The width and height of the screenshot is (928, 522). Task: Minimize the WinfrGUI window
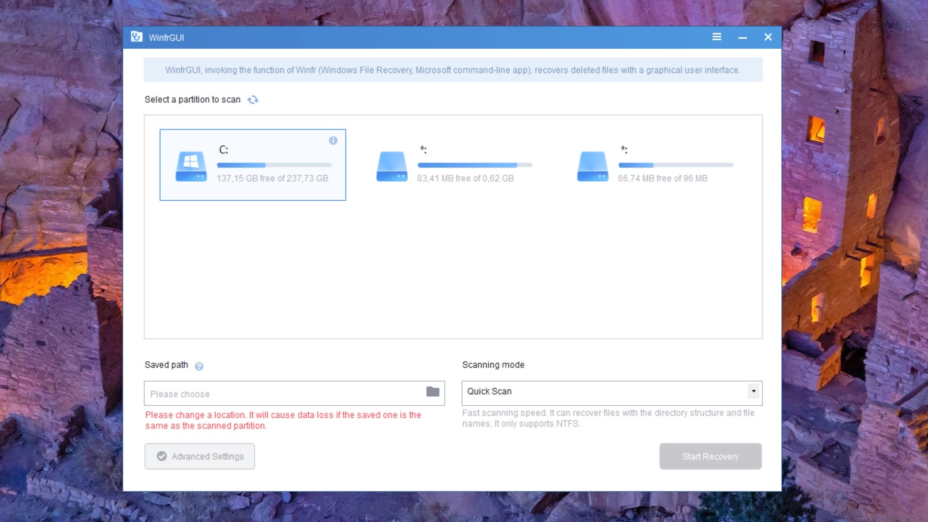(x=742, y=37)
